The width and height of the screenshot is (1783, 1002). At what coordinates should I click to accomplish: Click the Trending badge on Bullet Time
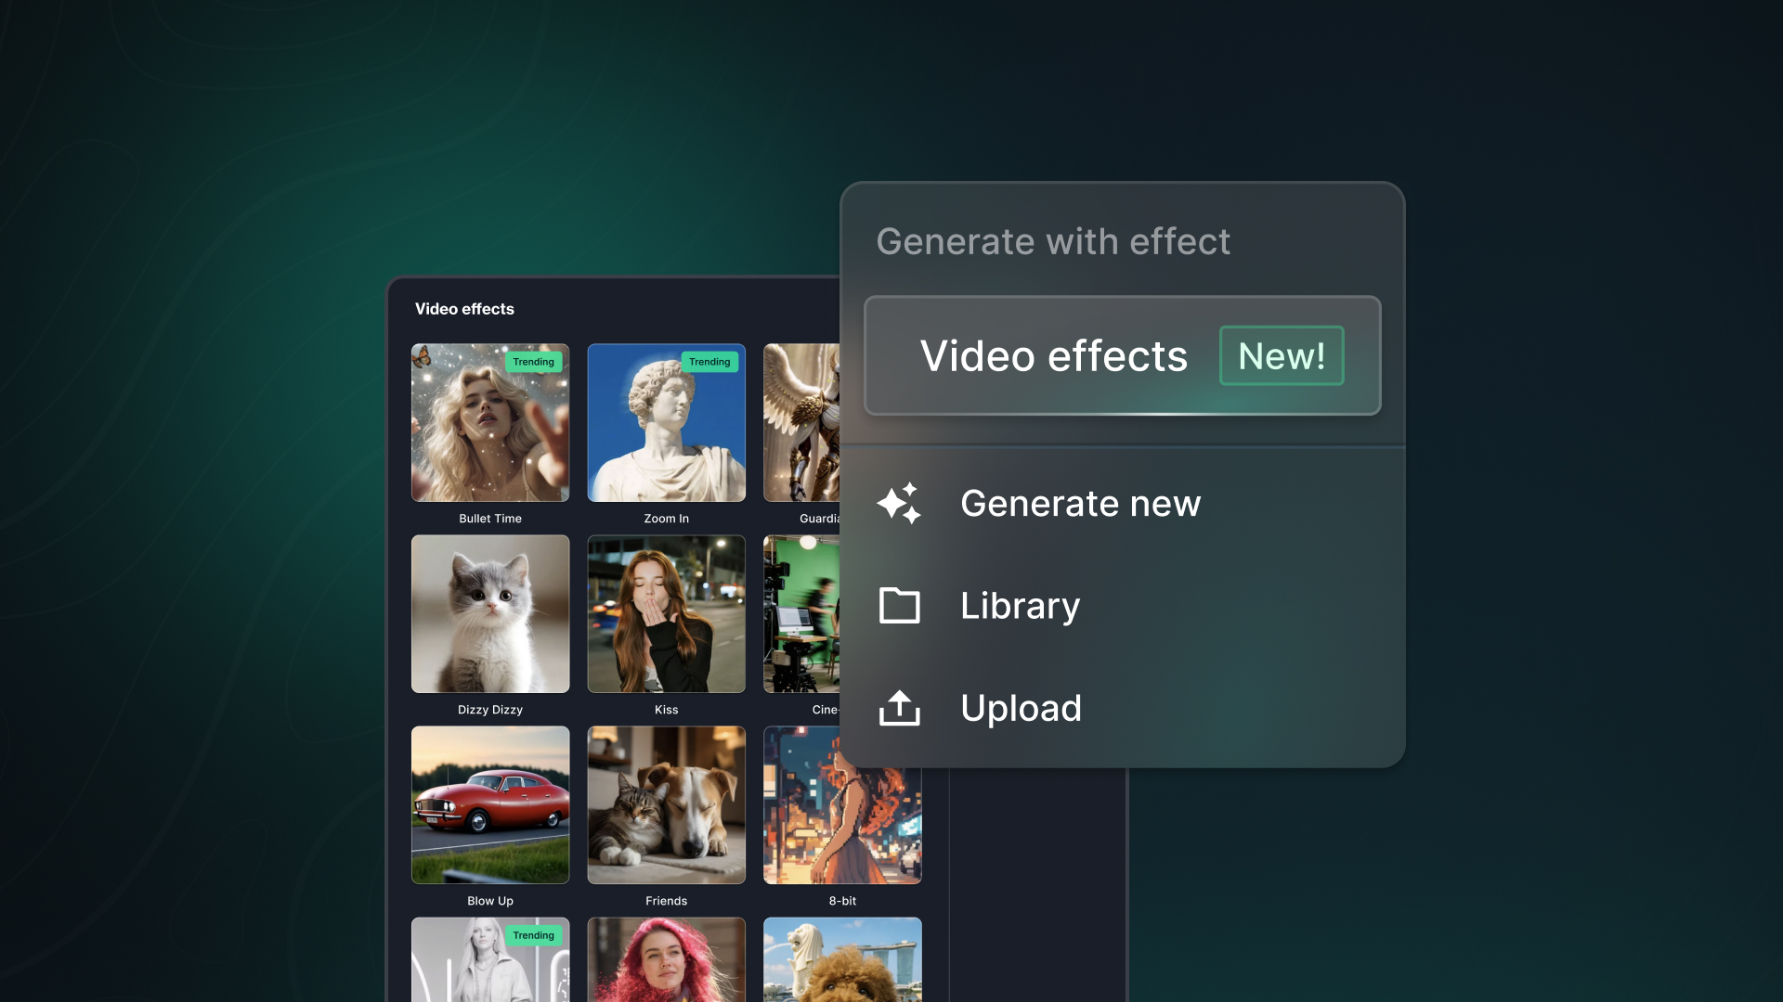pyautogui.click(x=533, y=362)
